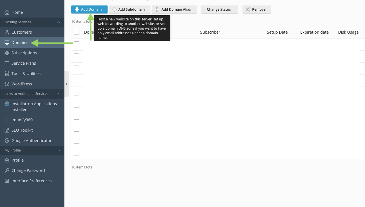Click the WordPress logo icon
The height and width of the screenshot is (207, 365).
point(7,84)
